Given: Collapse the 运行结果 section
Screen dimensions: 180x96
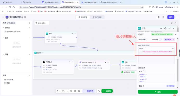Looking at the screenshot, I should pos(138,68).
